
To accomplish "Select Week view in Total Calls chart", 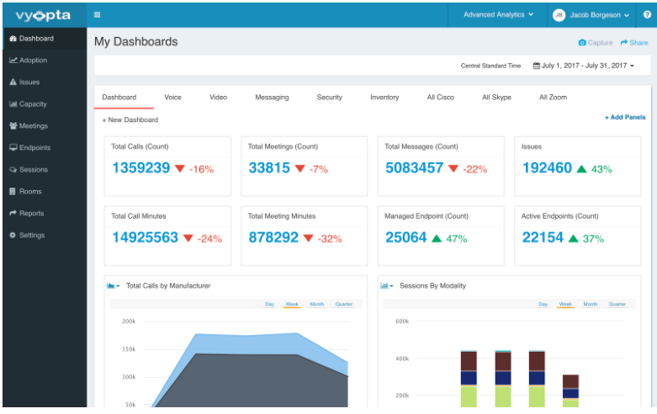I will pyautogui.click(x=292, y=305).
